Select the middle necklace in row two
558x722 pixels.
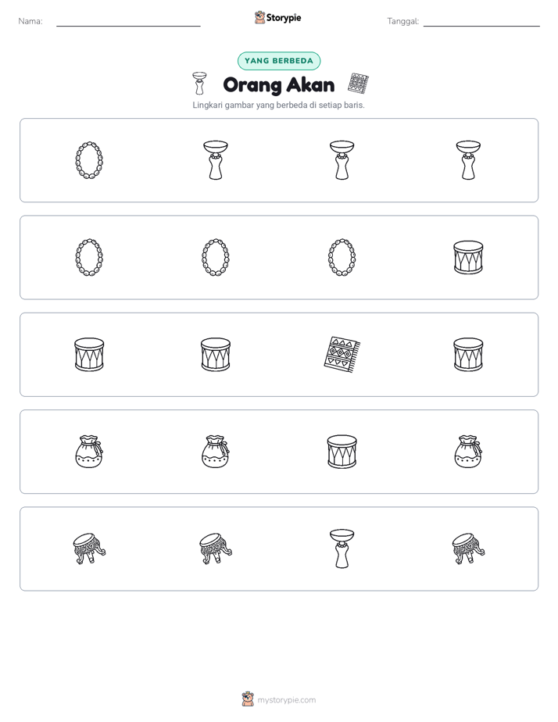point(216,257)
